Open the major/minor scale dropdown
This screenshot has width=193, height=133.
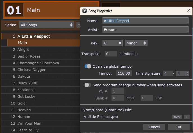tap(136, 43)
